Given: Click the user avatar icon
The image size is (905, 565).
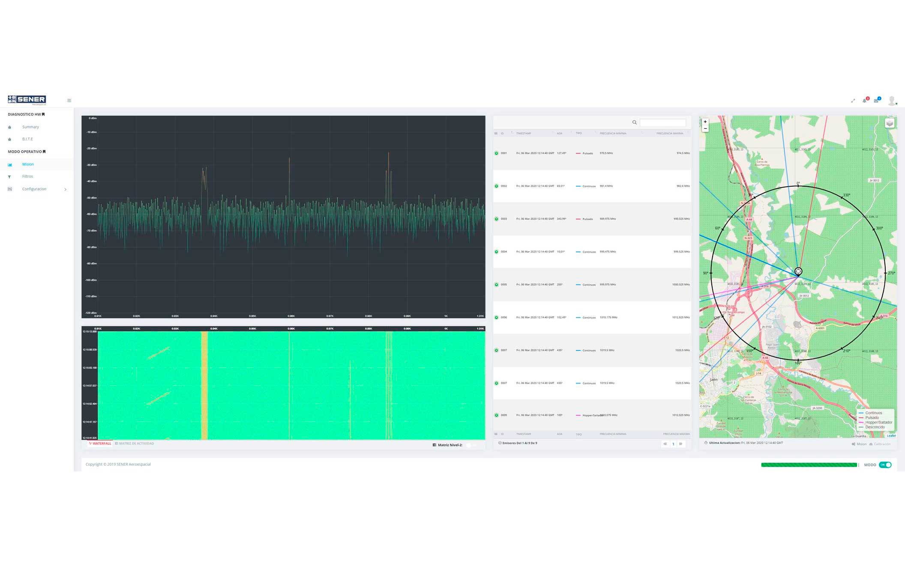Looking at the screenshot, I should tap(892, 101).
